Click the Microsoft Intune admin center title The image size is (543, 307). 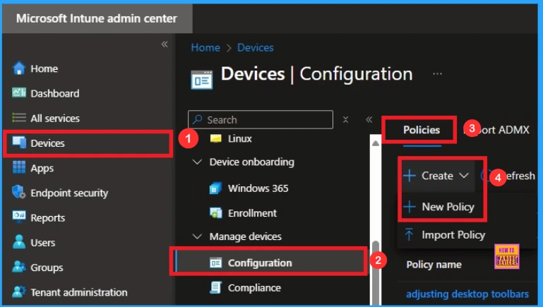[x=97, y=18]
